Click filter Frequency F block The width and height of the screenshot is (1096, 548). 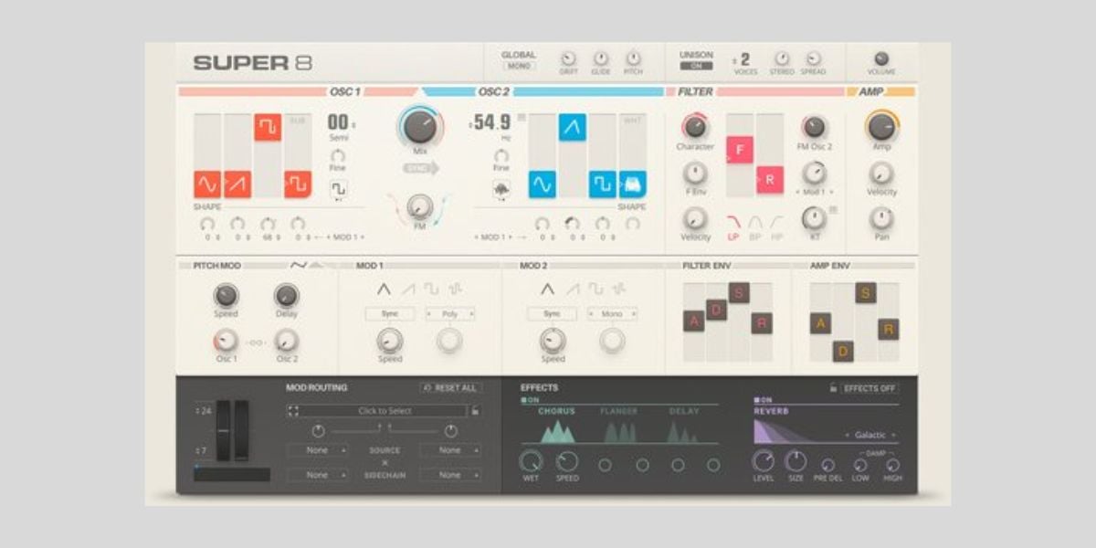click(x=740, y=150)
